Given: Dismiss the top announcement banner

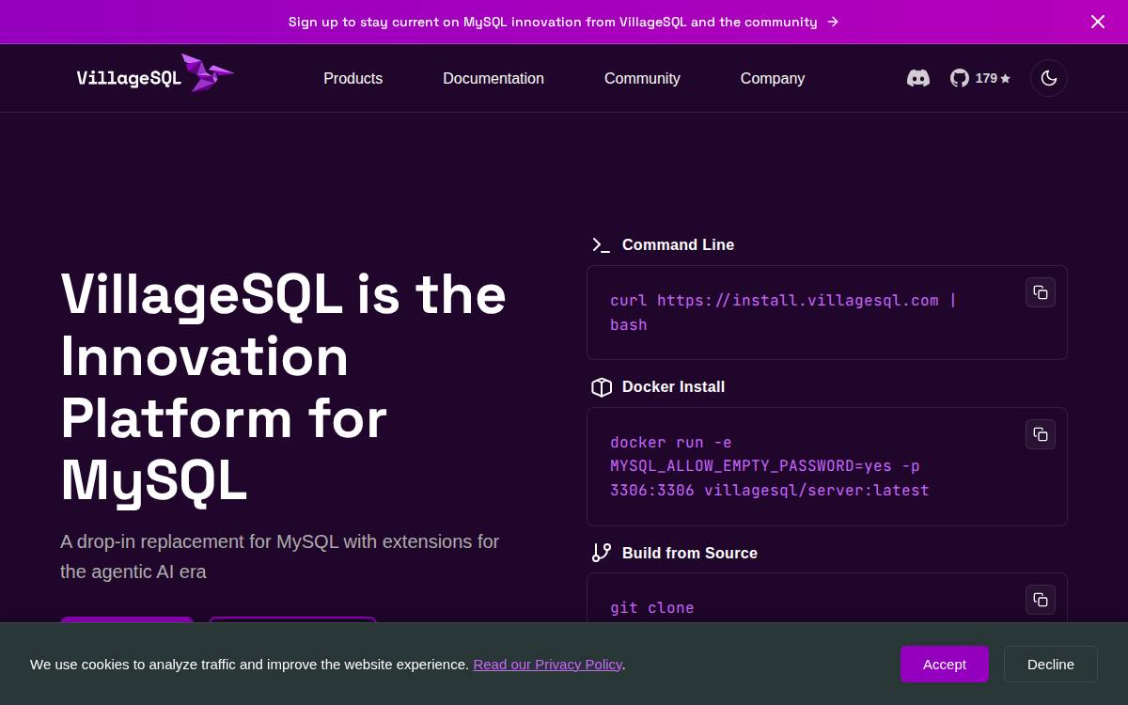Looking at the screenshot, I should [x=1098, y=22].
